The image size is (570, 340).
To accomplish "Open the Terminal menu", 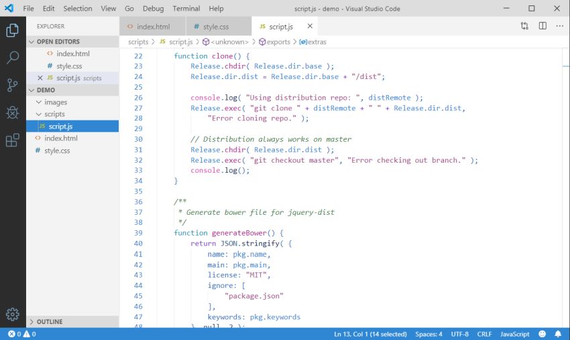I will [186, 9].
